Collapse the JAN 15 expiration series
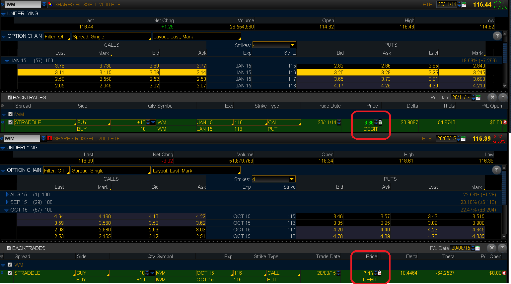The width and height of the screenshot is (511, 284). coord(7,61)
